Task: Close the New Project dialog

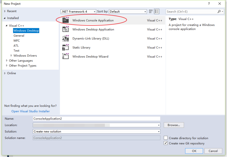Action: pos(220,4)
